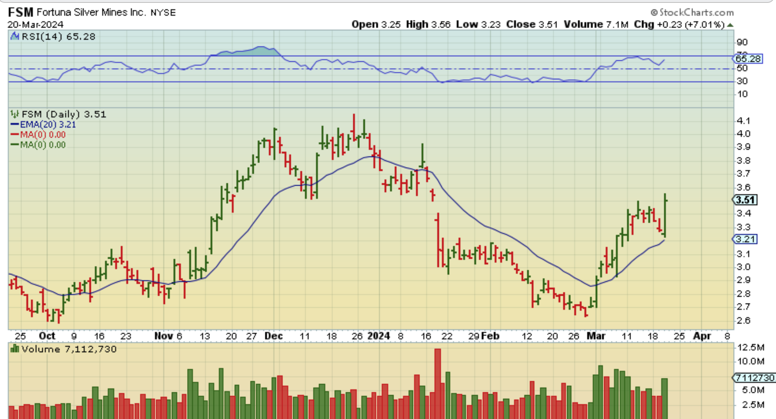Click the 30 level on the RSI axis

coord(742,81)
